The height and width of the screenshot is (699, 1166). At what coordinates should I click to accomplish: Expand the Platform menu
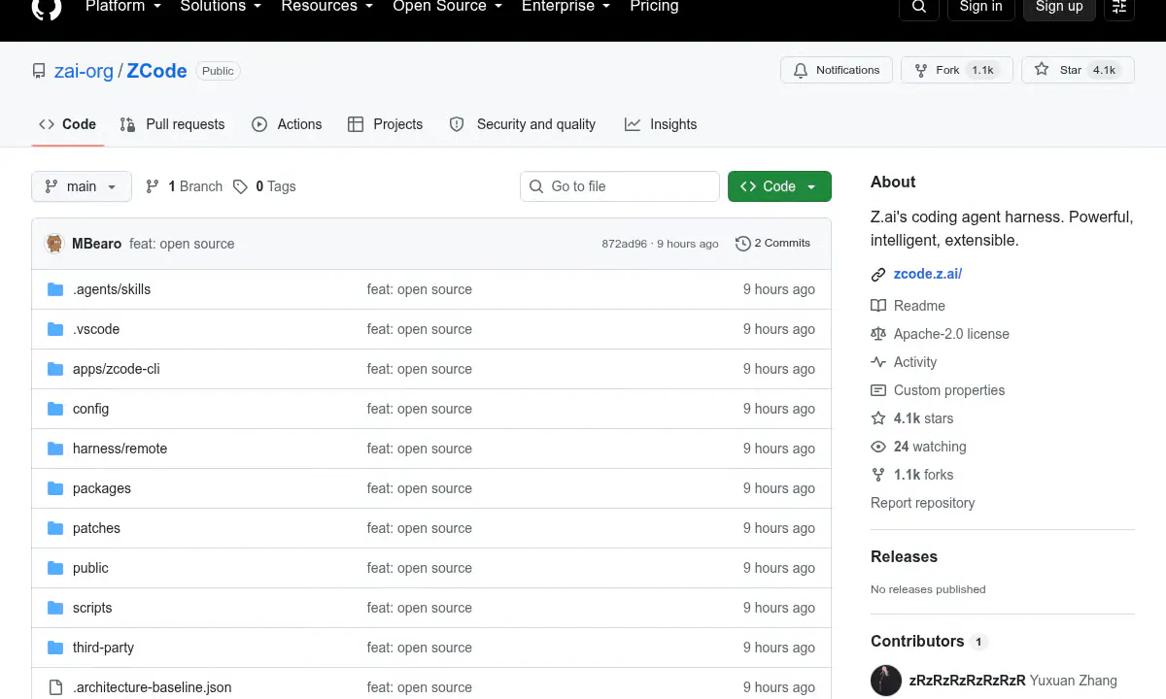point(124,7)
